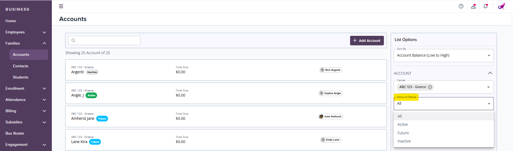This screenshot has width=513, height=151.
Task: Click the help question mark icon
Action: coord(461,6)
